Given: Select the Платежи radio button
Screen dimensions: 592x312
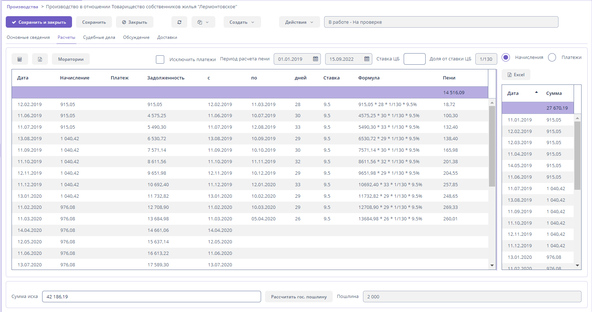Looking at the screenshot, I should 552,58.
